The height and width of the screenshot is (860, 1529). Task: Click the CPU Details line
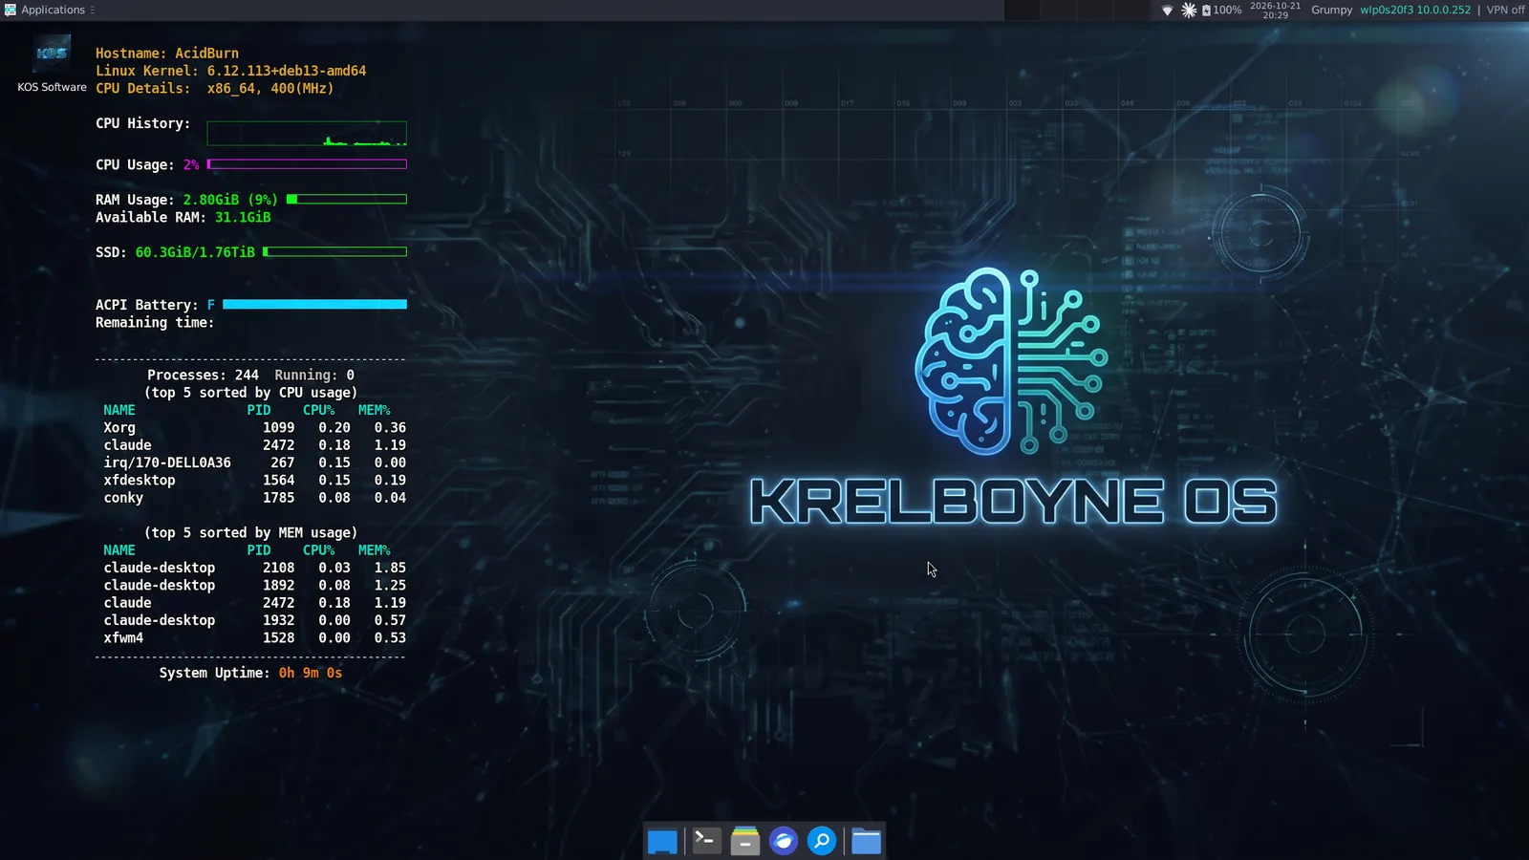214,88
